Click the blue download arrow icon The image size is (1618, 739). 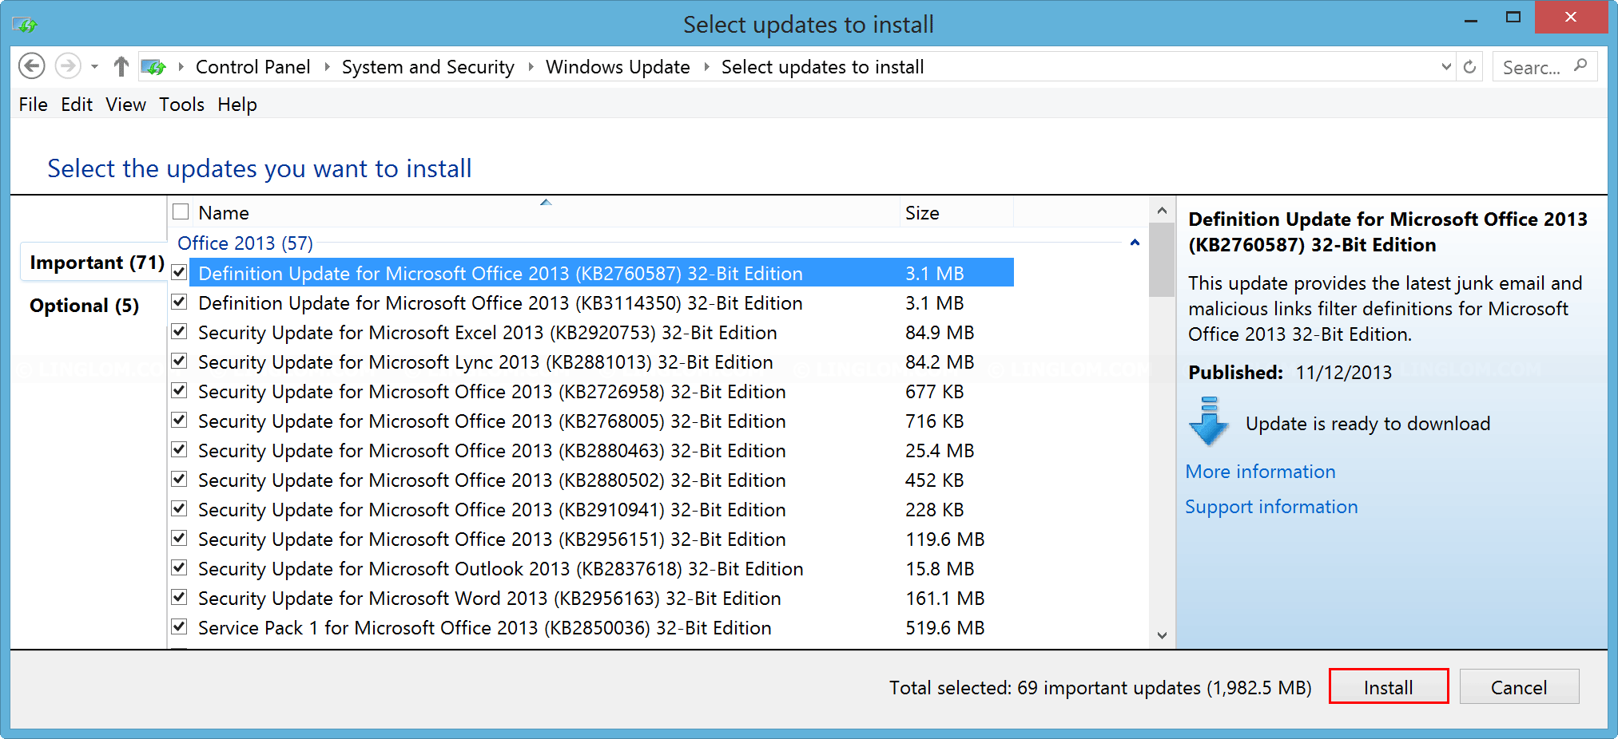click(x=1209, y=421)
